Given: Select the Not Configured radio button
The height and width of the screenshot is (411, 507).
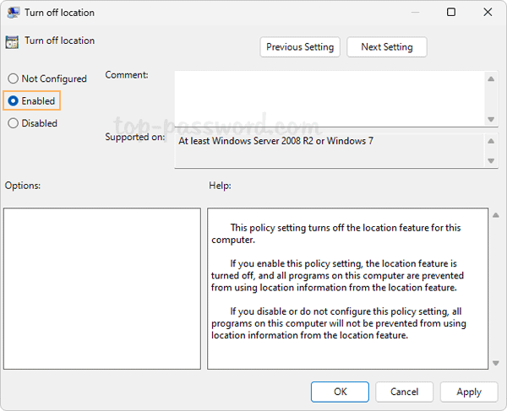Looking at the screenshot, I should tap(14, 78).
